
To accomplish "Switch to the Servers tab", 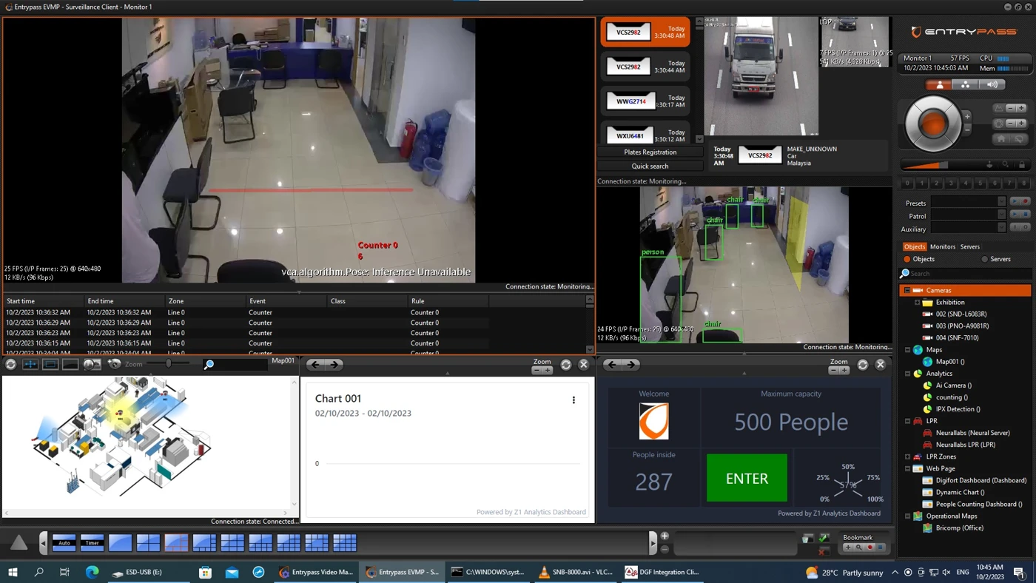I will [970, 247].
